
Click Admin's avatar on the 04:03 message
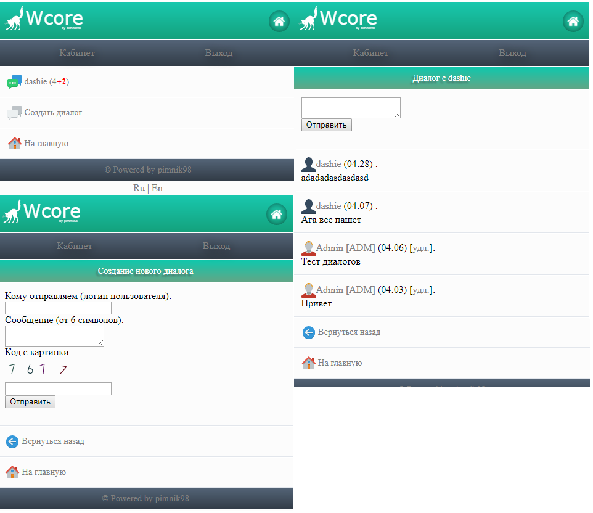(308, 290)
